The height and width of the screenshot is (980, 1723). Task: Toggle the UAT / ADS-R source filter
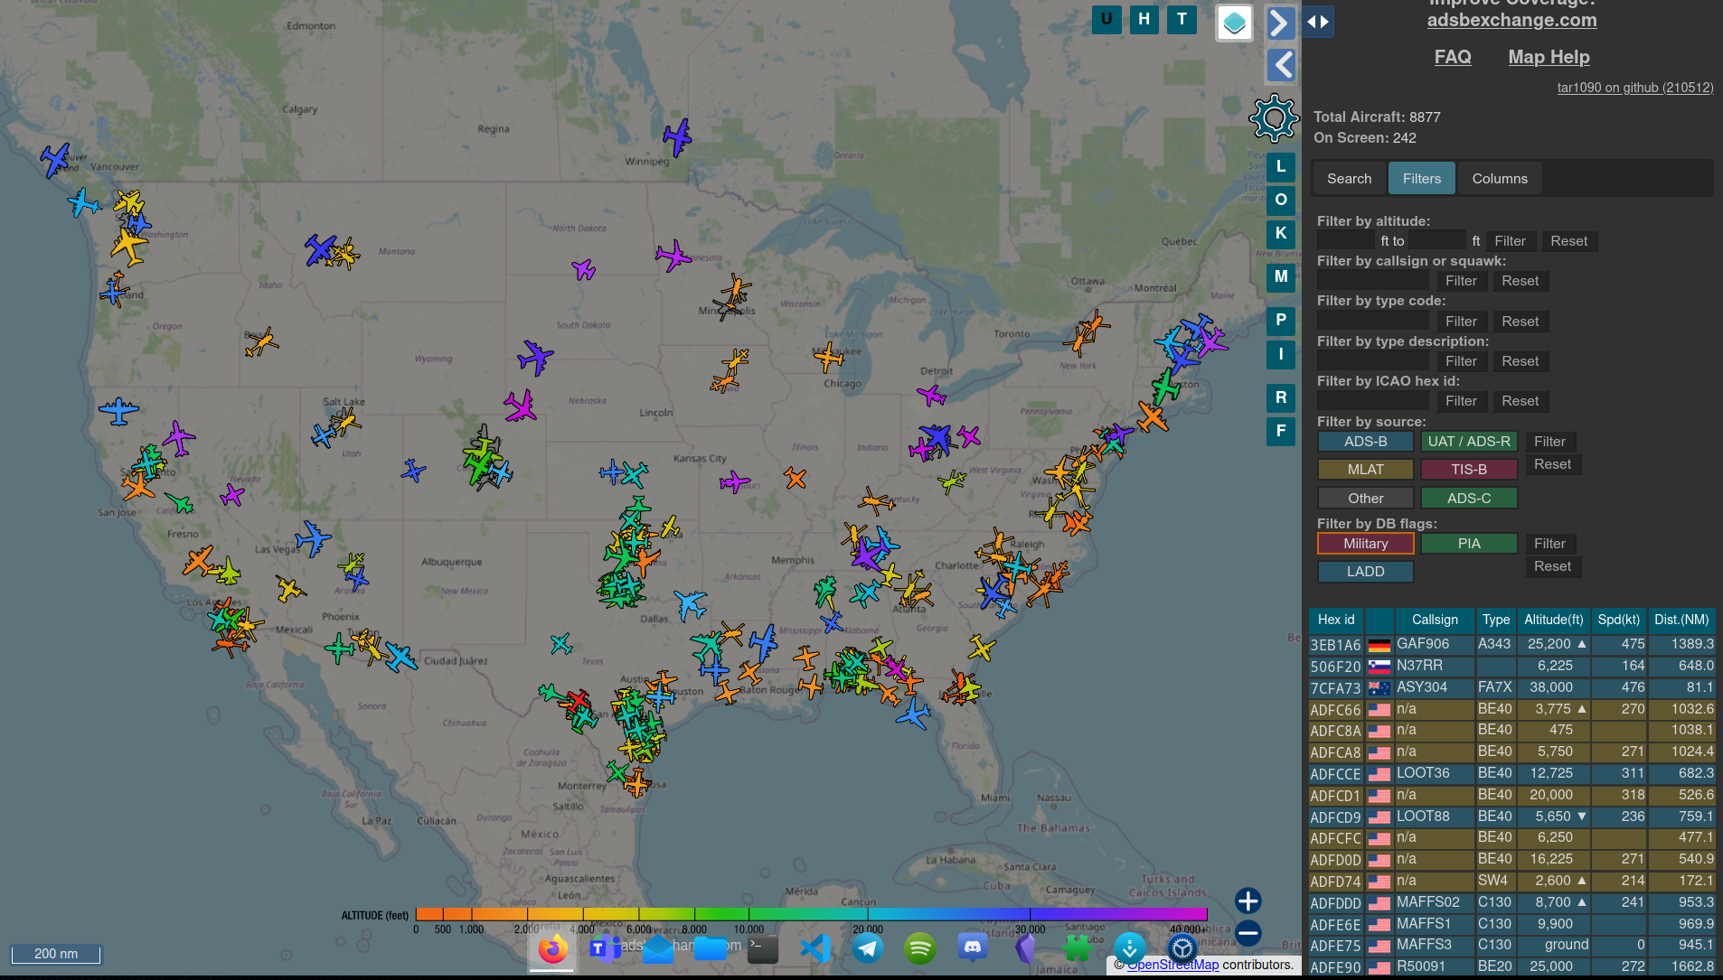1469,442
